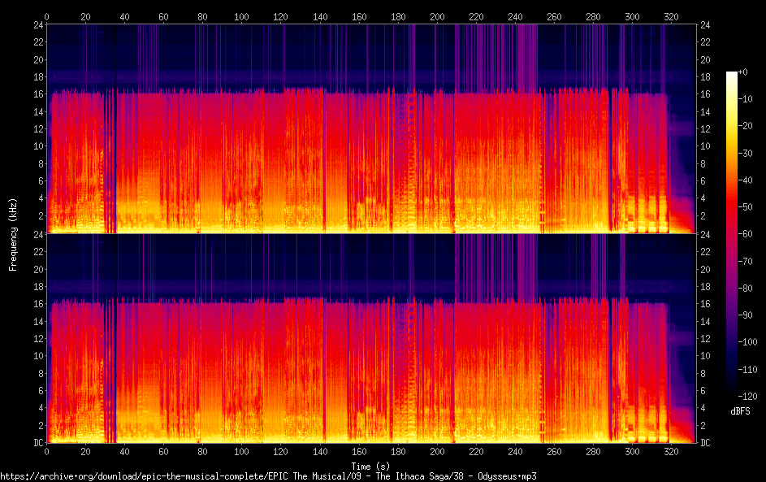Click the 'Frequency (kHz)' axis label
766x482 pixels.
point(13,233)
